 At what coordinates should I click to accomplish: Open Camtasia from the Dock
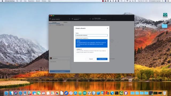coord(121,93)
